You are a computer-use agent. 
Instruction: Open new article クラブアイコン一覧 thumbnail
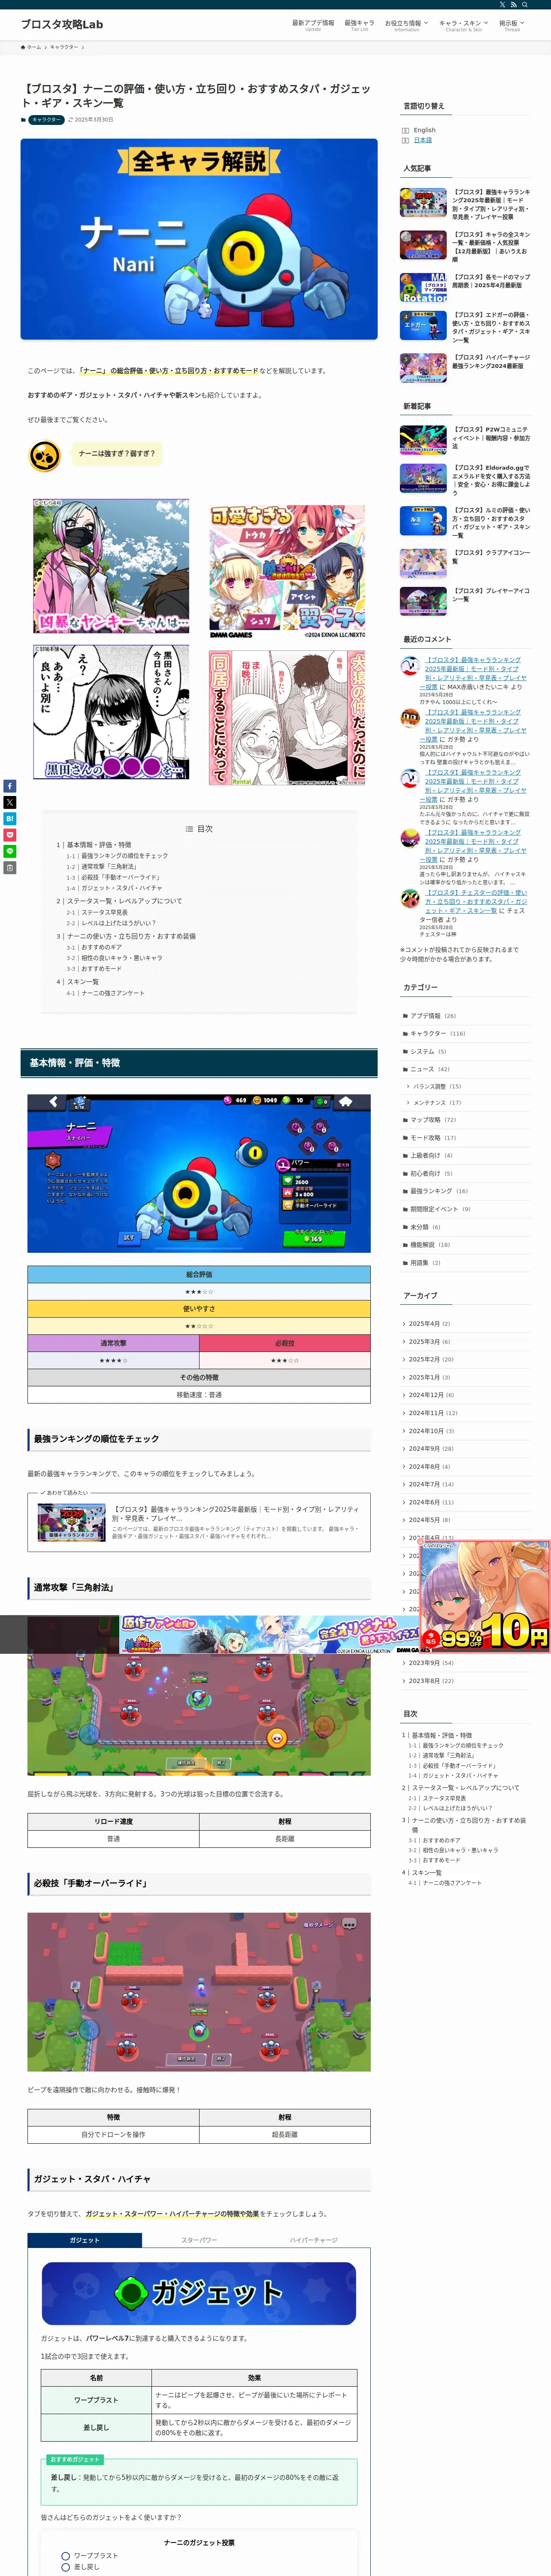coord(423,563)
